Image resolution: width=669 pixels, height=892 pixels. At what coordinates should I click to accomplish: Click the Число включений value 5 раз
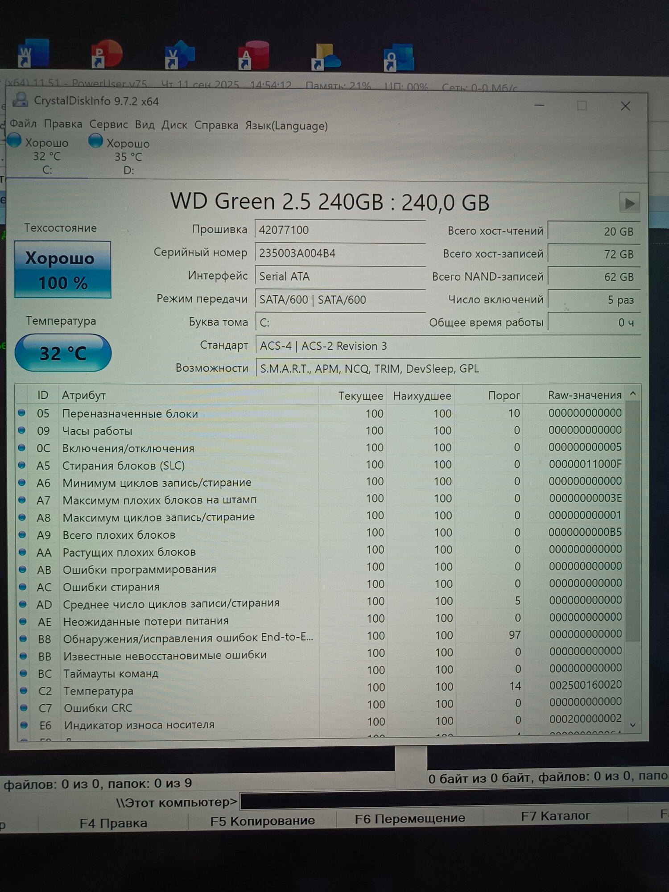[594, 300]
